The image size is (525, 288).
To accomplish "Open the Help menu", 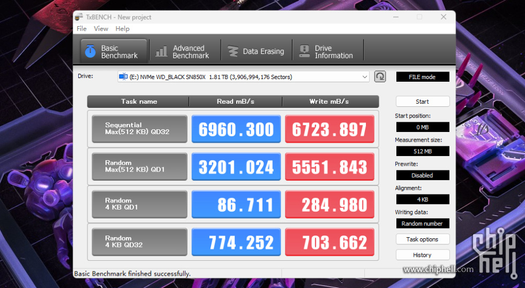I will [x=122, y=29].
